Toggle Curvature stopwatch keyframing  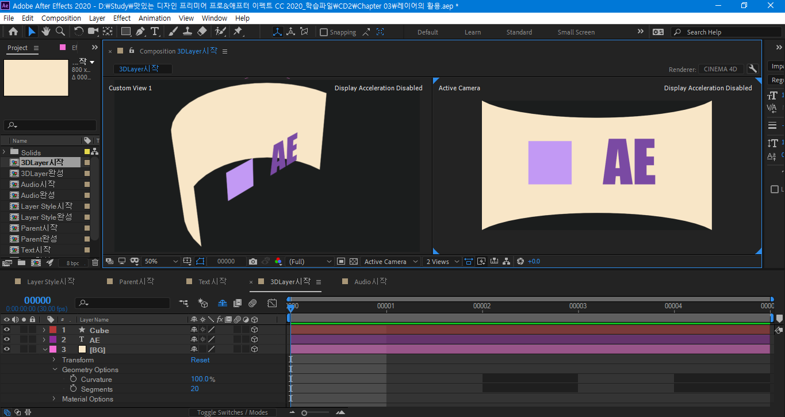(74, 379)
